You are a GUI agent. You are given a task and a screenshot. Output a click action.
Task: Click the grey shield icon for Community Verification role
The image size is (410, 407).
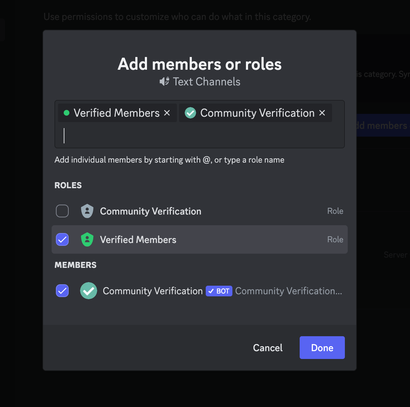(87, 211)
